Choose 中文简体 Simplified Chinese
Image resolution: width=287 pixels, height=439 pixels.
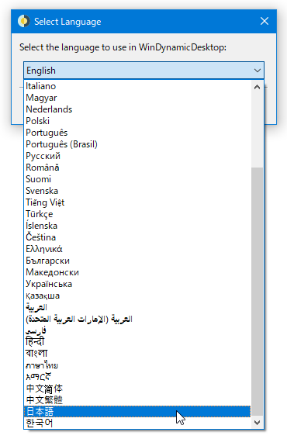(x=137, y=389)
